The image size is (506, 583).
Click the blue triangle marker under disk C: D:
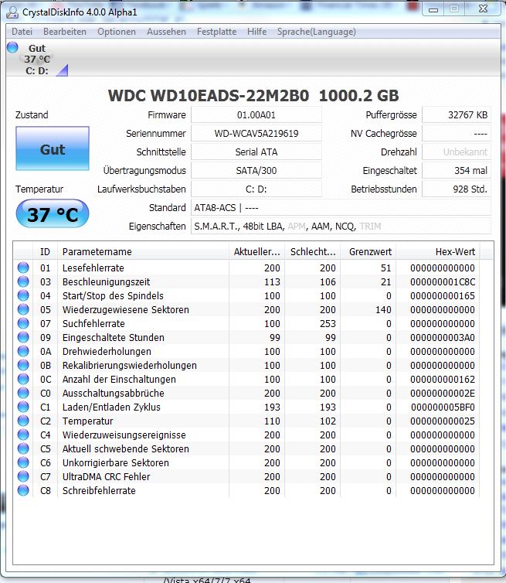pyautogui.click(x=63, y=71)
